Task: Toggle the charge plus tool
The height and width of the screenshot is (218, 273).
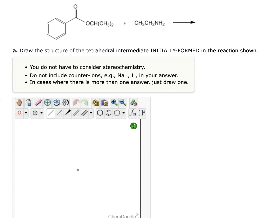Action: coord(35,113)
